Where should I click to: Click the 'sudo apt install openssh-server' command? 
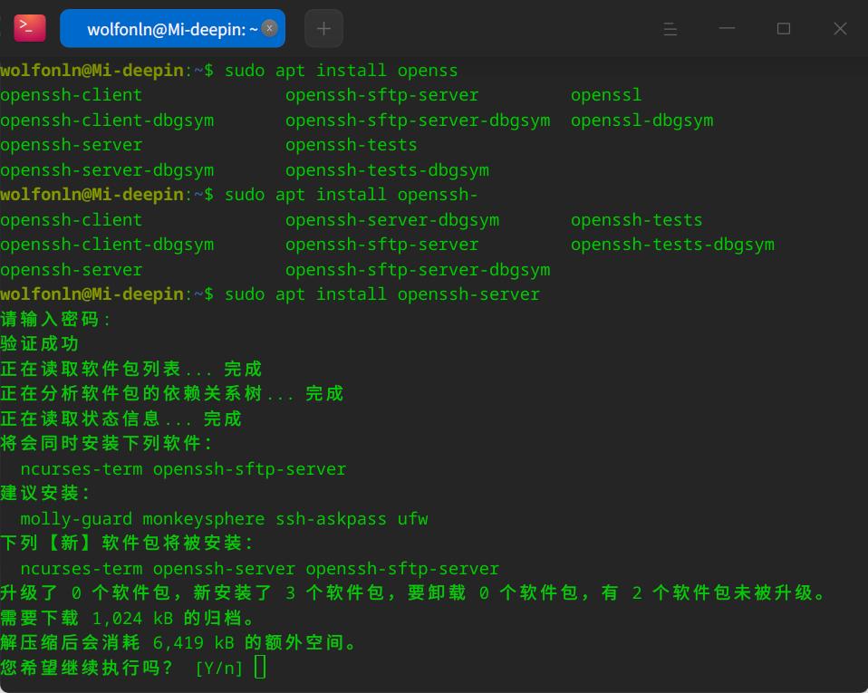click(382, 294)
